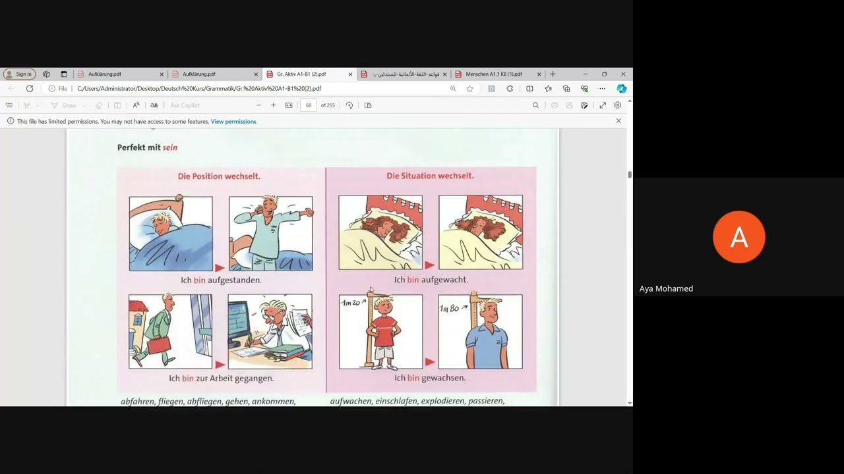Open the View permissions link
844x474 pixels.
(x=233, y=121)
